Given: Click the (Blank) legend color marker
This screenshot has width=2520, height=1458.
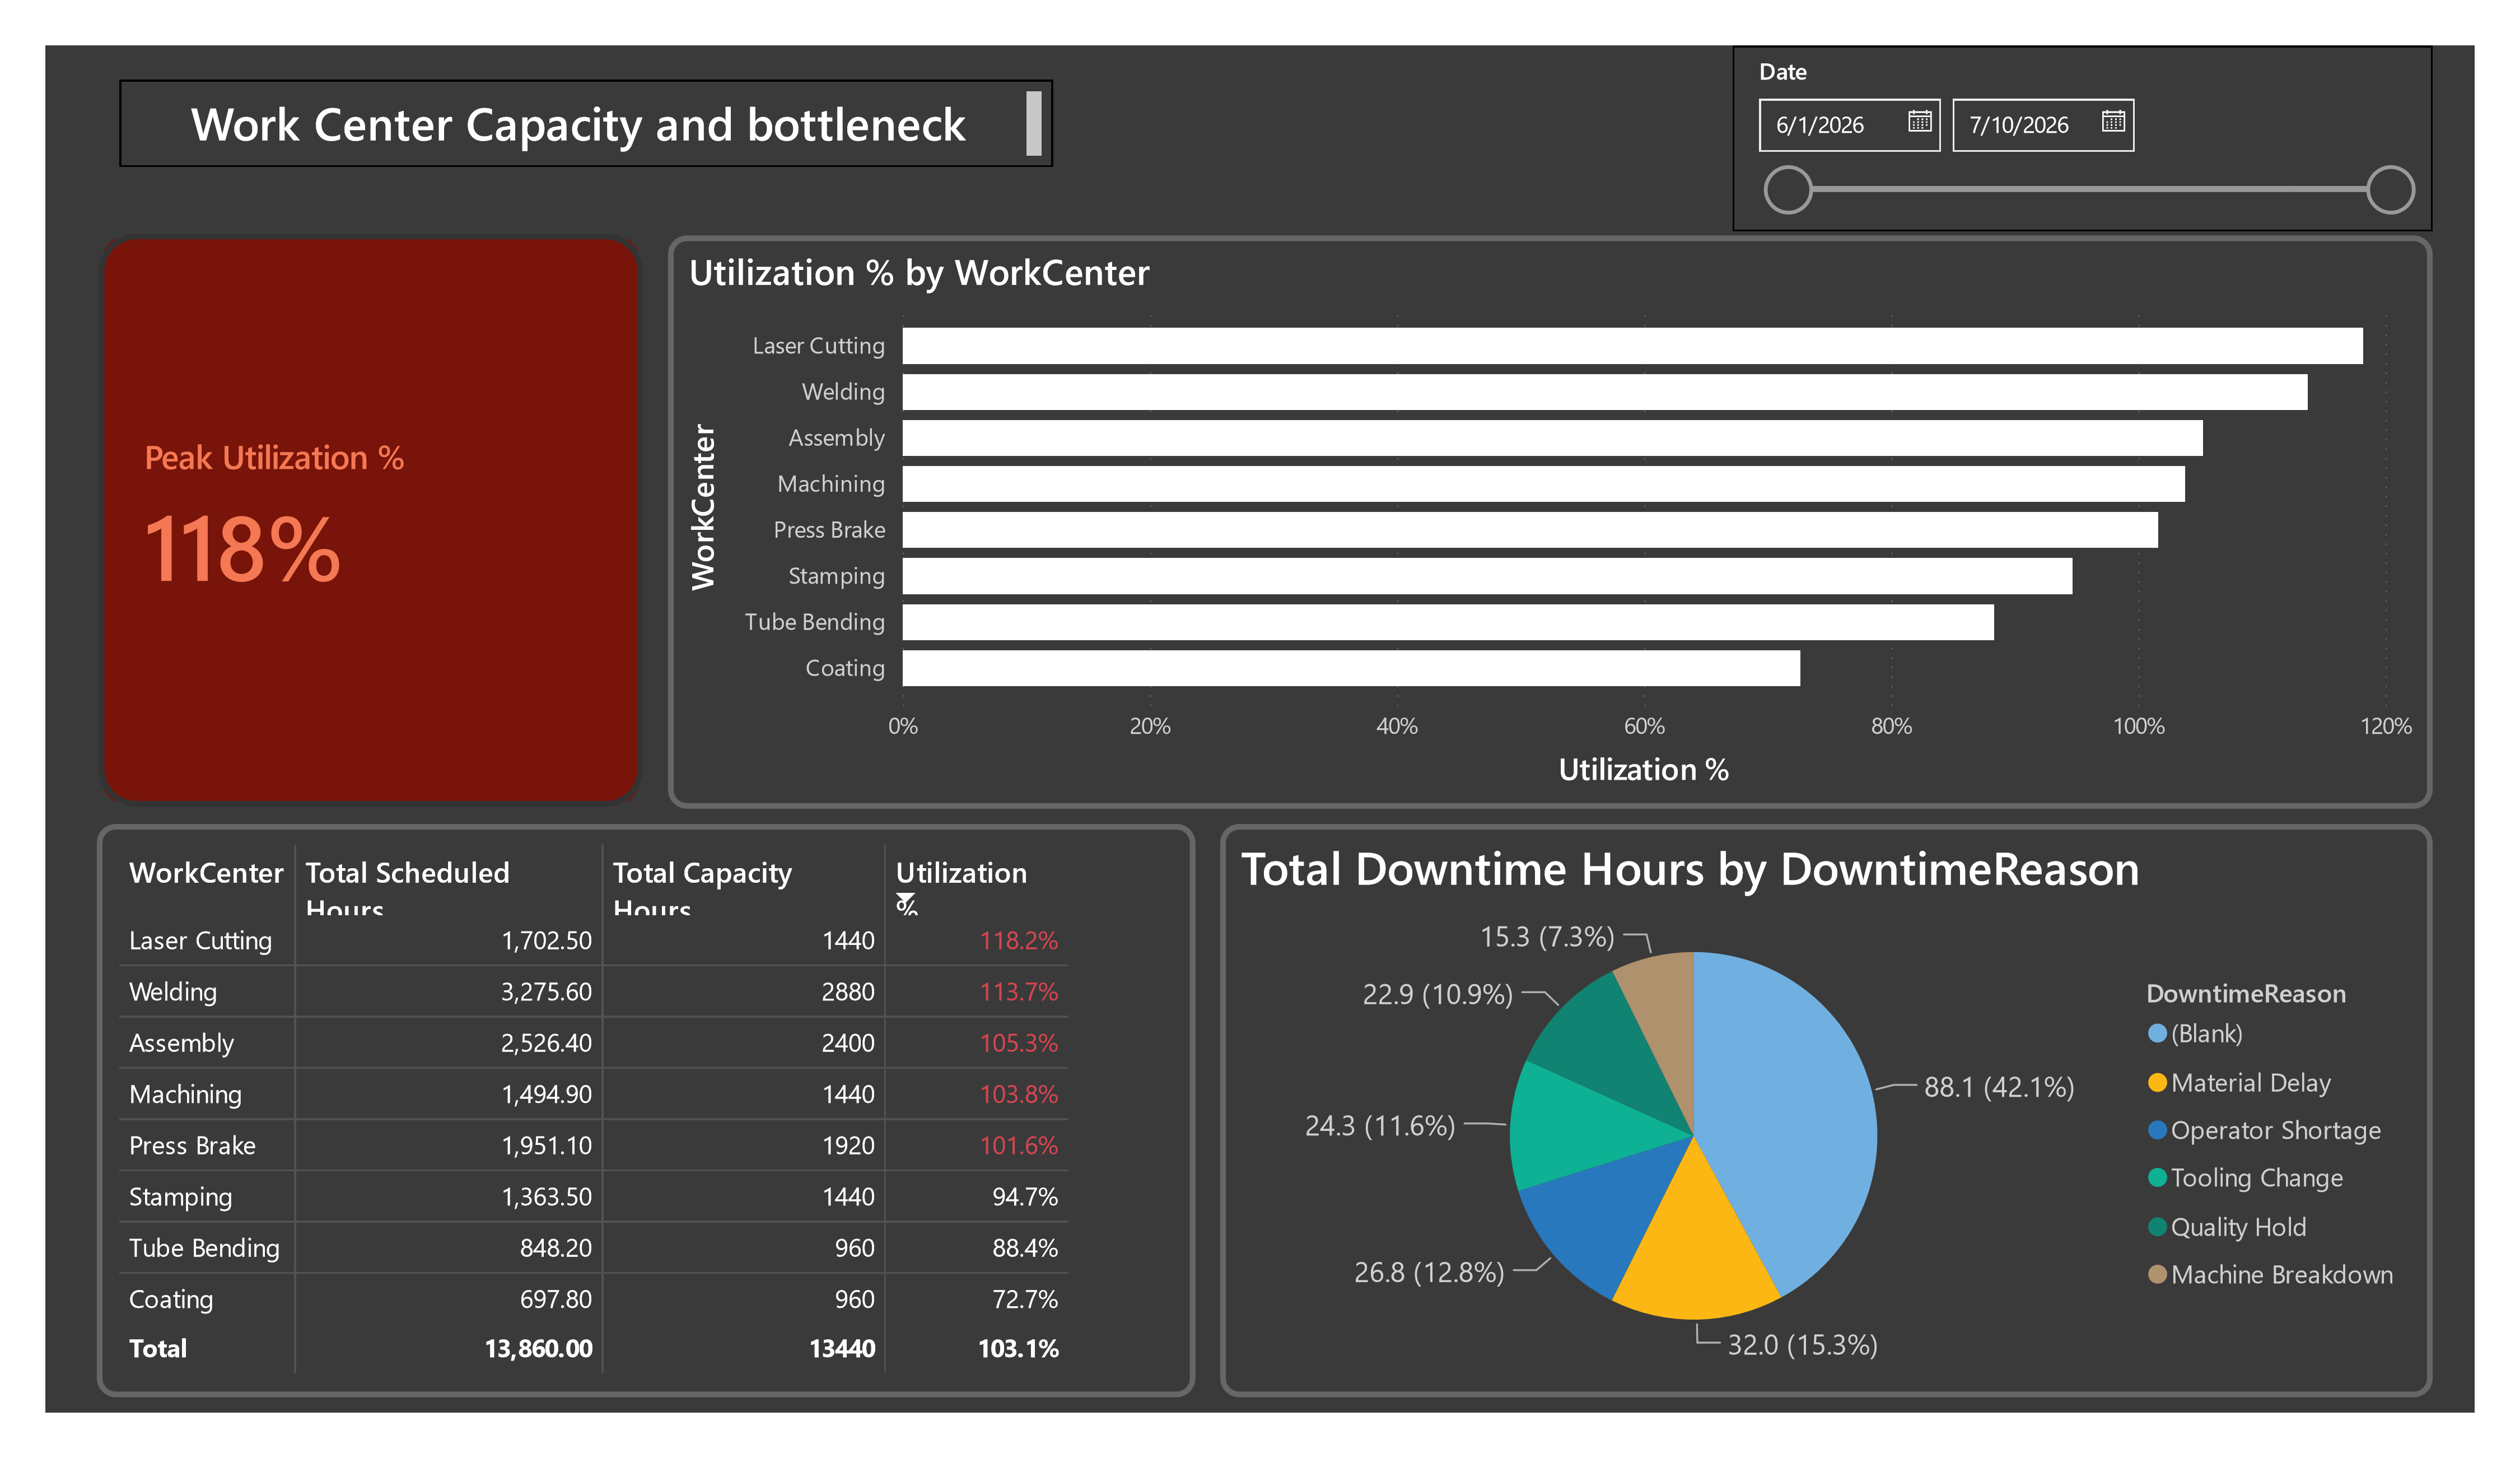Looking at the screenshot, I should coord(2157,1033).
